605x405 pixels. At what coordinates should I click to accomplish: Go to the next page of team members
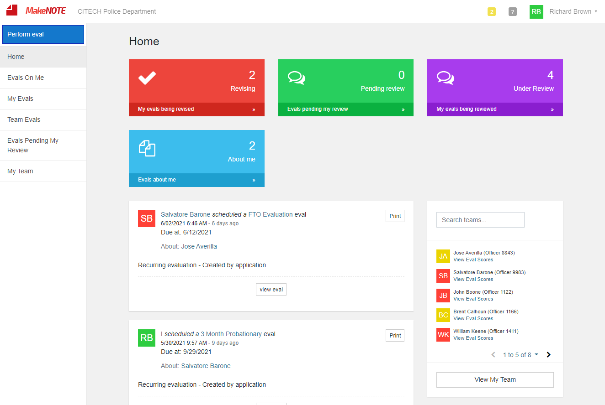point(549,355)
